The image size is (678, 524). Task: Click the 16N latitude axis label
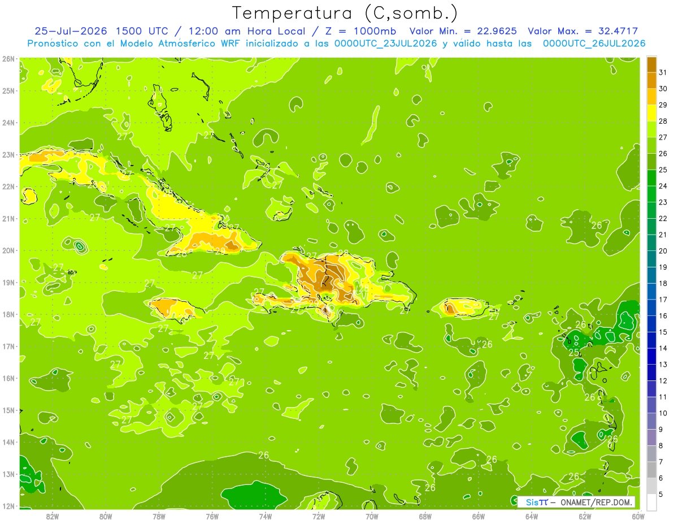pyautogui.click(x=8, y=378)
